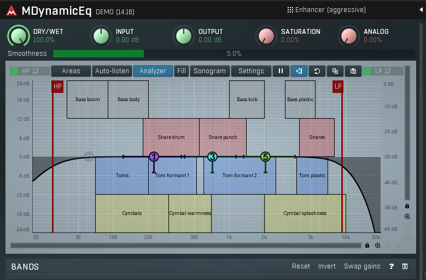Click the Bass plastic area
The image size is (426, 280).
(300, 100)
